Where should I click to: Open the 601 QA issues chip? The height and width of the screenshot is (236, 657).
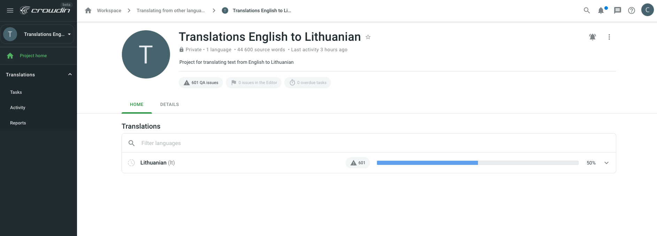coord(201,83)
